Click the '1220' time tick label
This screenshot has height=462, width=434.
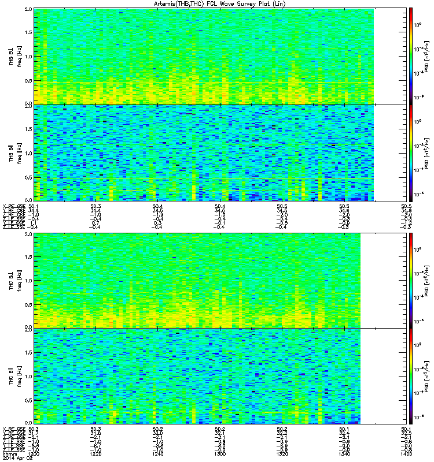[x=95, y=454]
